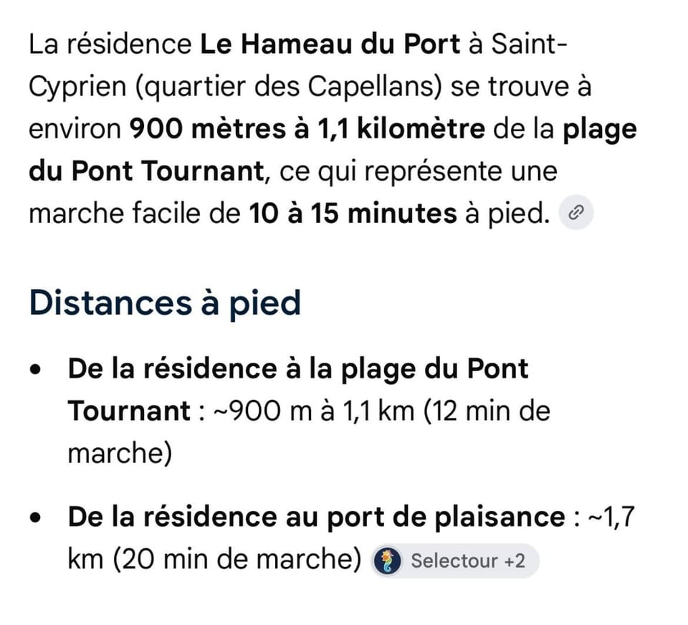The image size is (688, 625).
Task: Click bold text "du Pont Tournant" in paragraph
Action: 146,171
